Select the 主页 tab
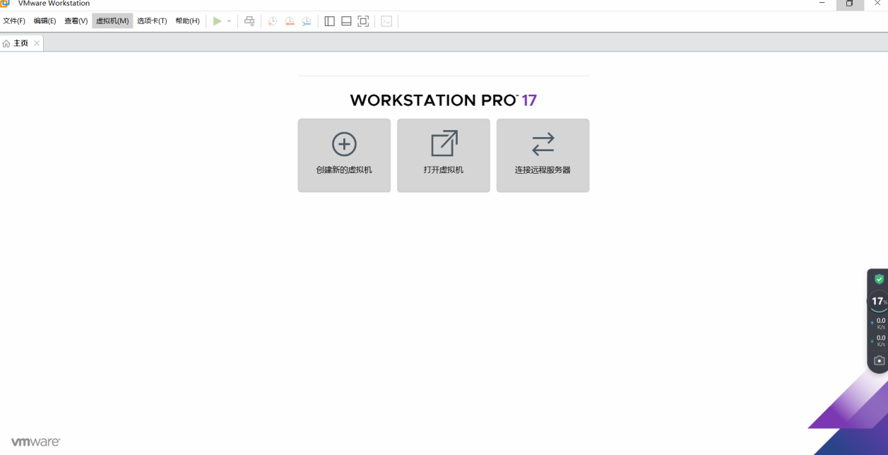The height and width of the screenshot is (455, 888). [x=21, y=43]
